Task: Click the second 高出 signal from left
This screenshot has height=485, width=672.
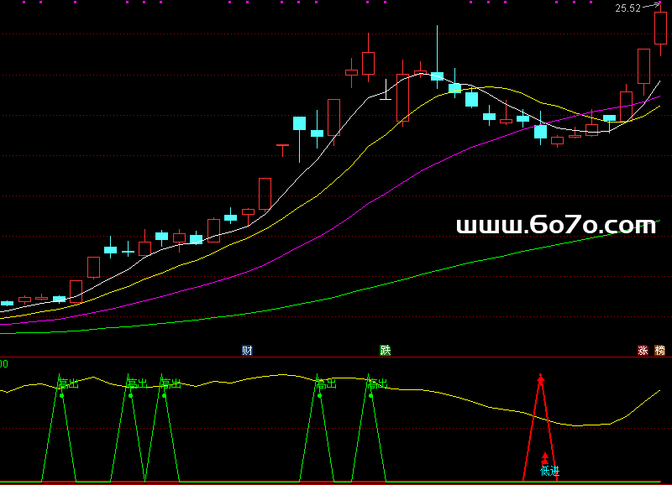Action: click(136, 383)
